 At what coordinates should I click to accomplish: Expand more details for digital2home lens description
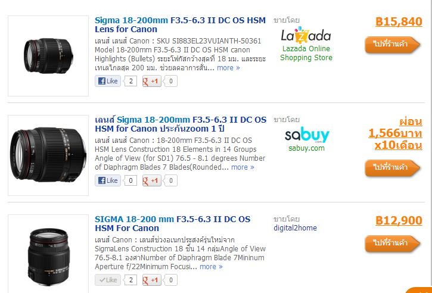[211, 267]
